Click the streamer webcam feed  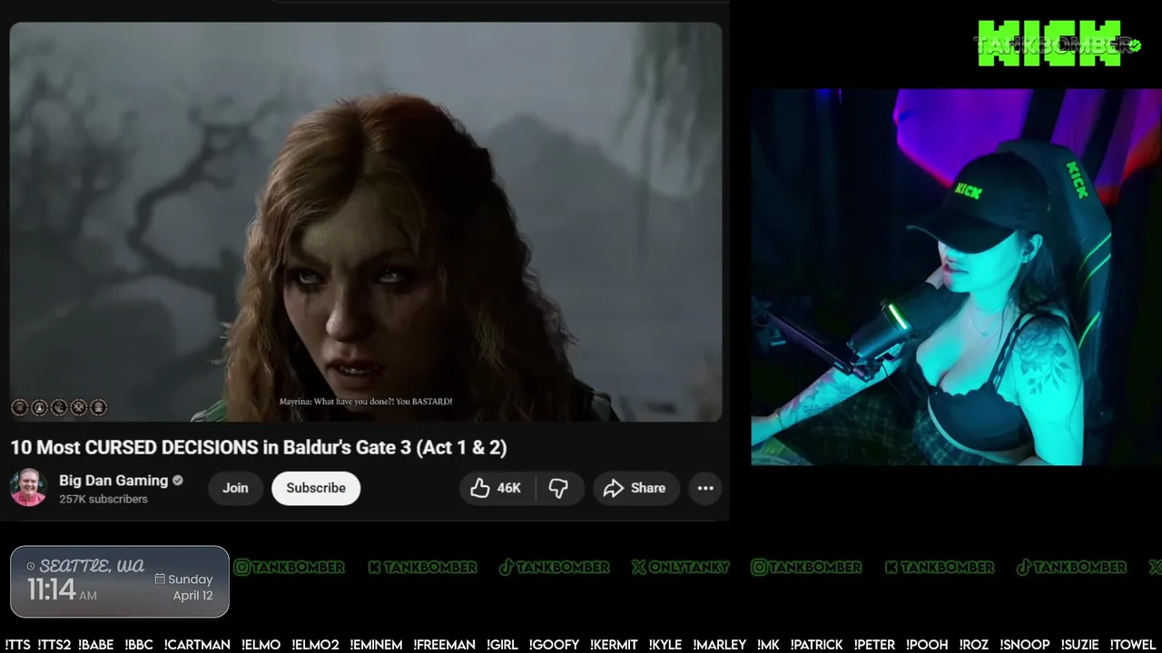[x=956, y=277]
